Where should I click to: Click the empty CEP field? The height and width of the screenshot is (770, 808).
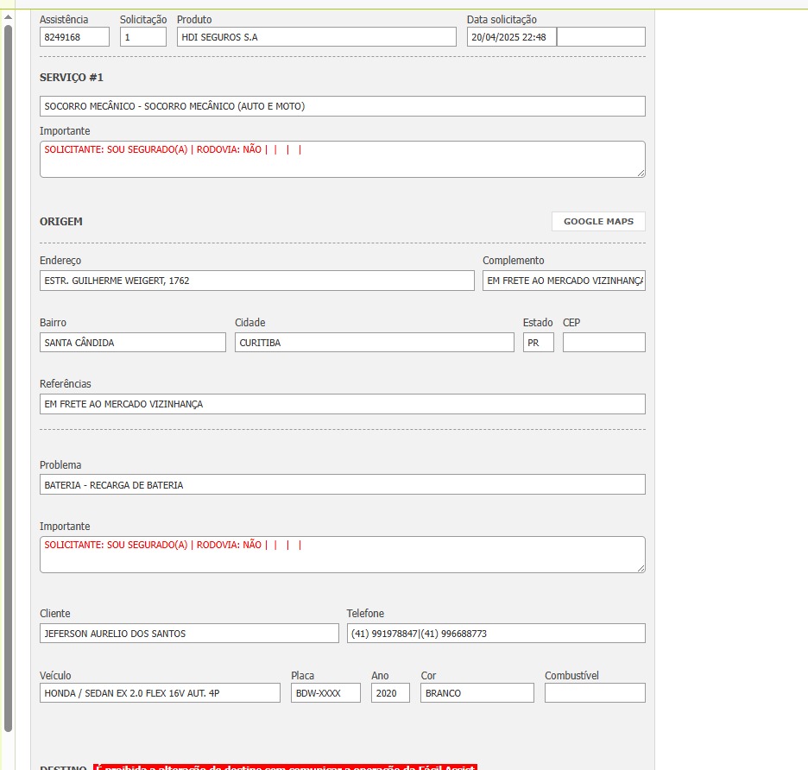click(x=603, y=343)
